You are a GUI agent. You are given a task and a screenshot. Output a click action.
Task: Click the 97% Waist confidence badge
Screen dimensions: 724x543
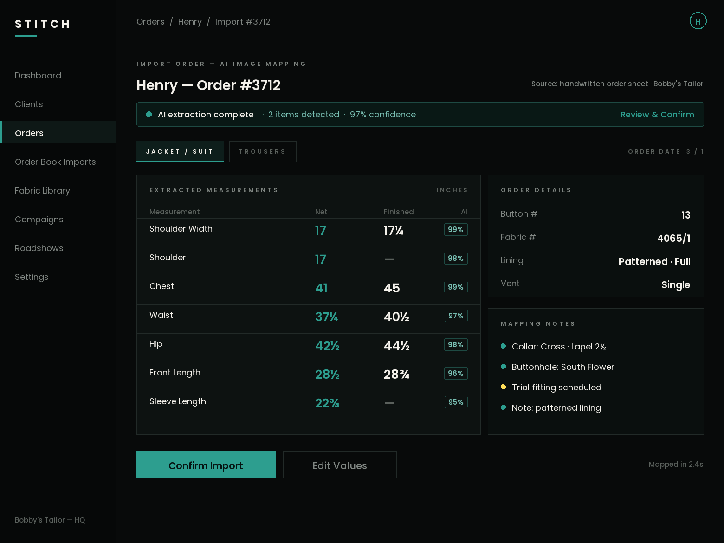point(455,316)
